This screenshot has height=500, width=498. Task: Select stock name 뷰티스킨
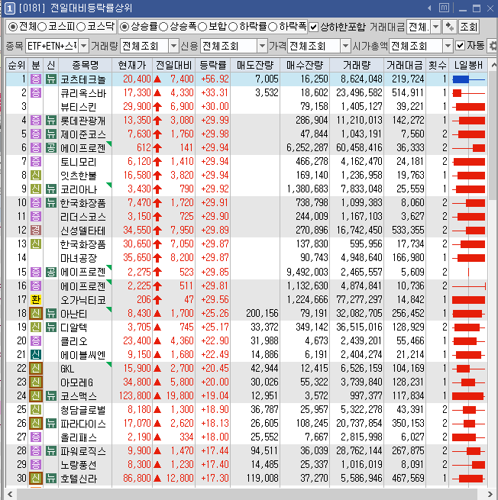(x=79, y=107)
